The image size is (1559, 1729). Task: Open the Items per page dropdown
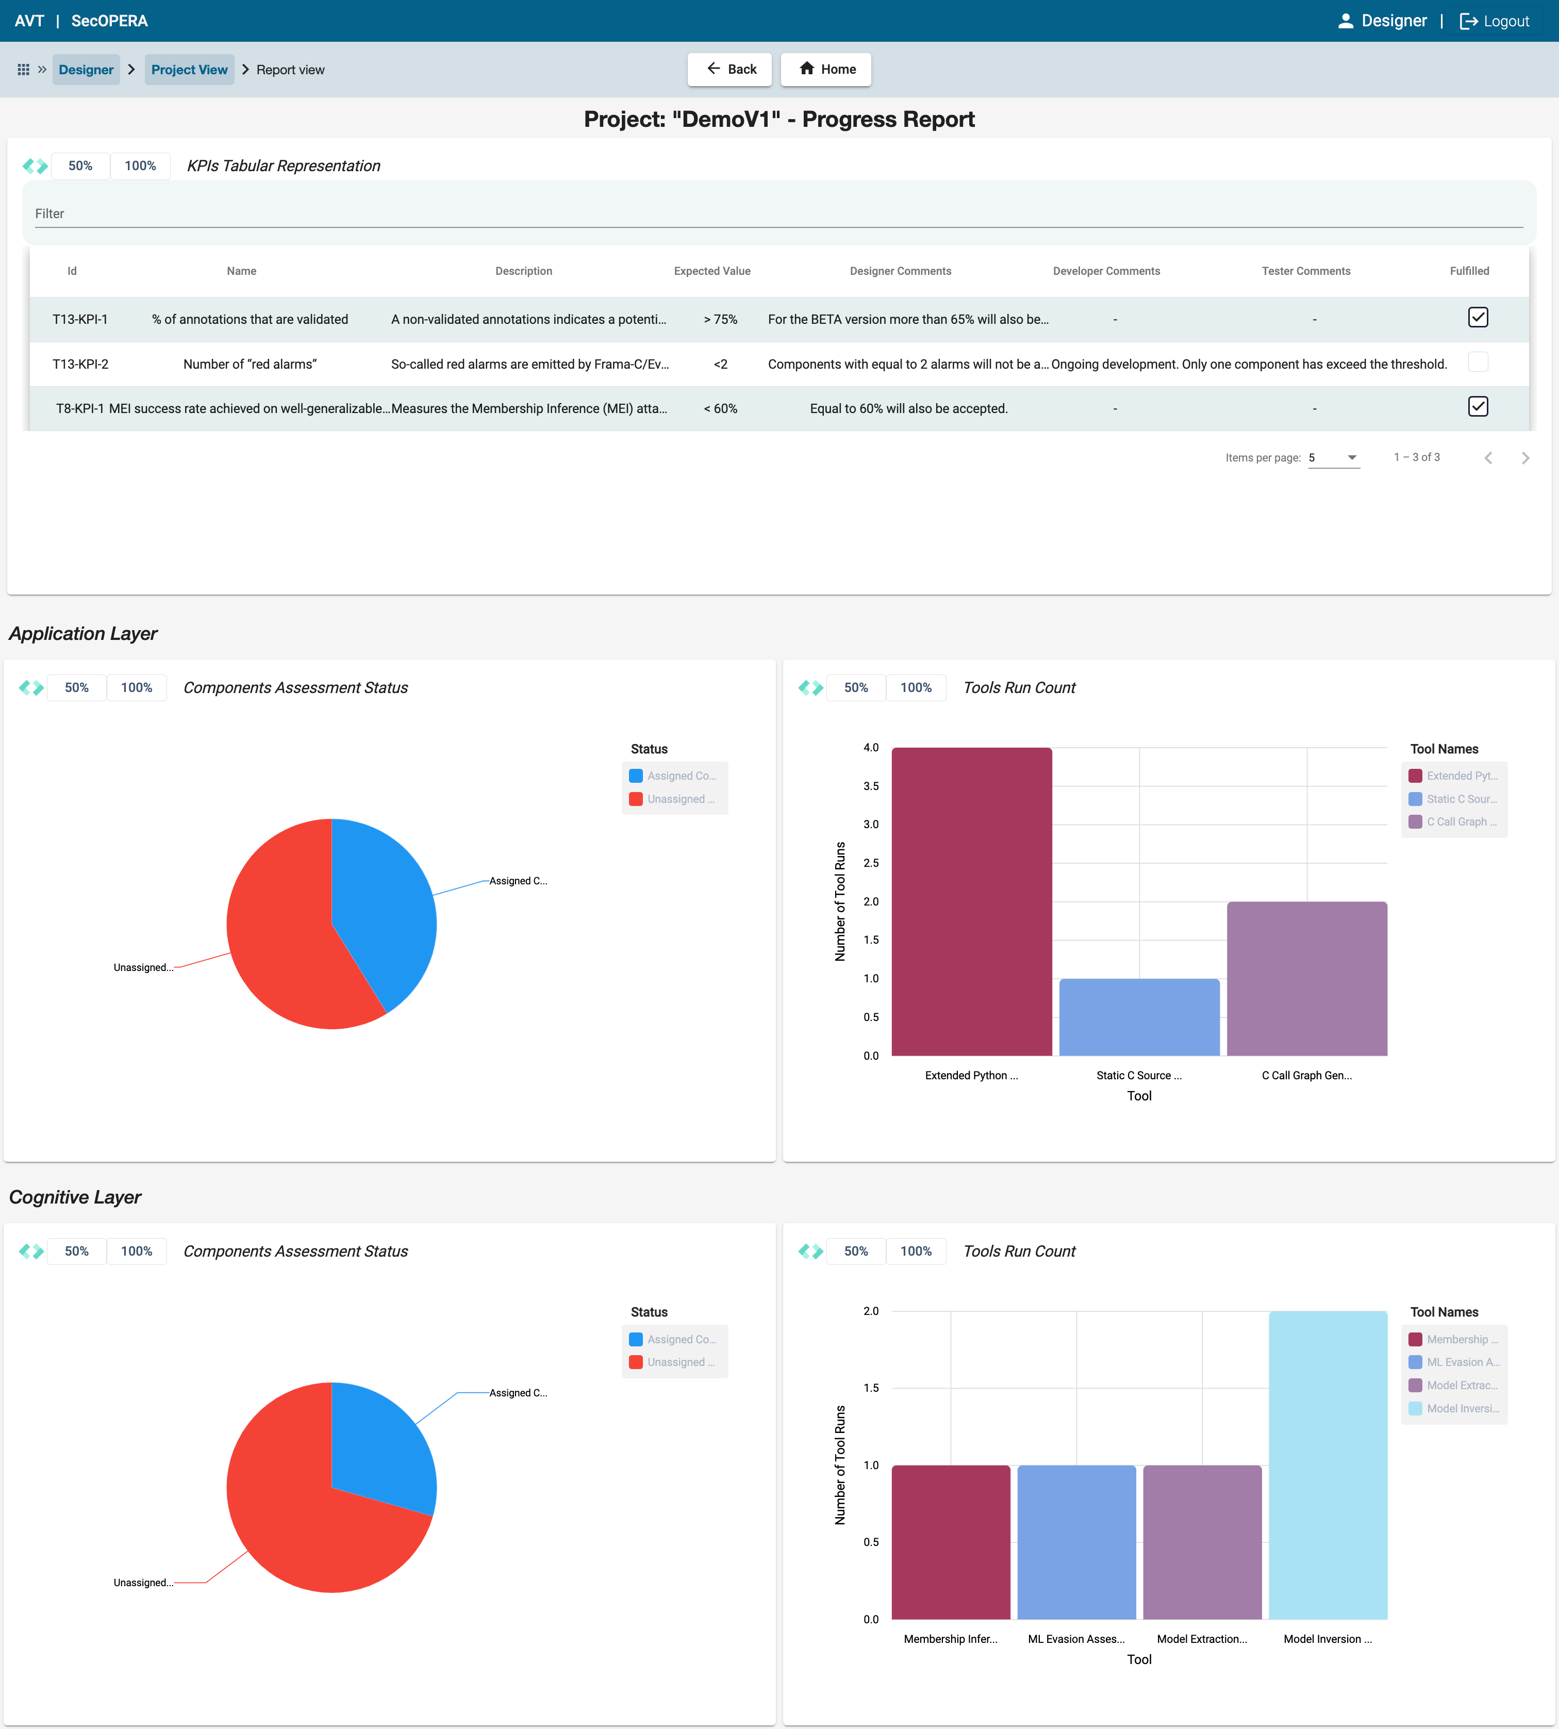pos(1334,457)
